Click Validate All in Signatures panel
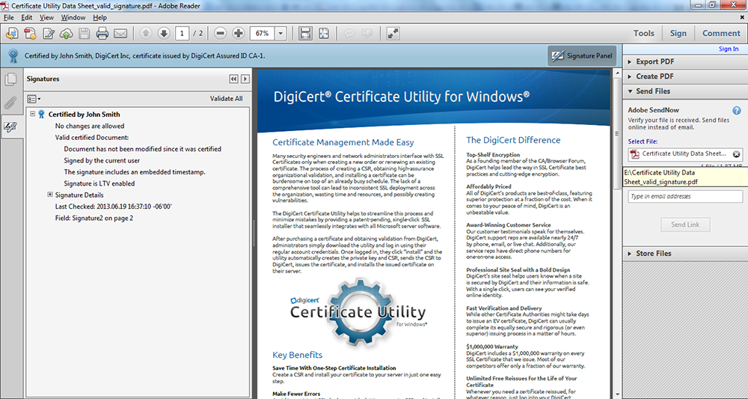Image resolution: width=748 pixels, height=399 pixels. [226, 99]
